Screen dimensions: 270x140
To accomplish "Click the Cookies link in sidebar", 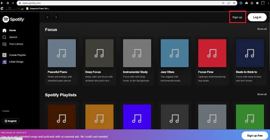I will pyautogui.click(x=6, y=111).
